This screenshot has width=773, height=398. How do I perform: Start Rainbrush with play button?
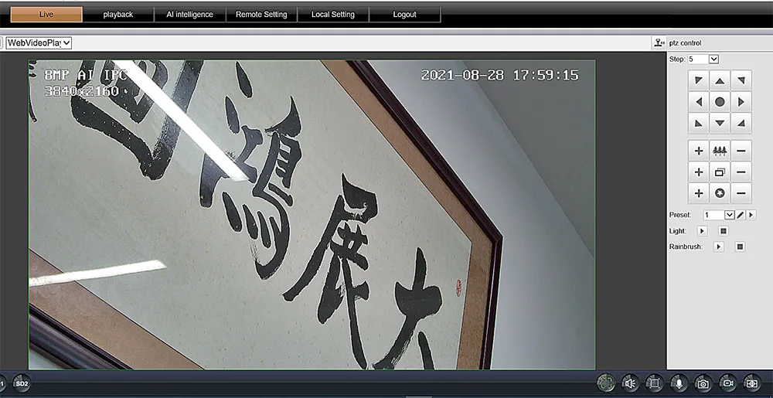pyautogui.click(x=719, y=247)
